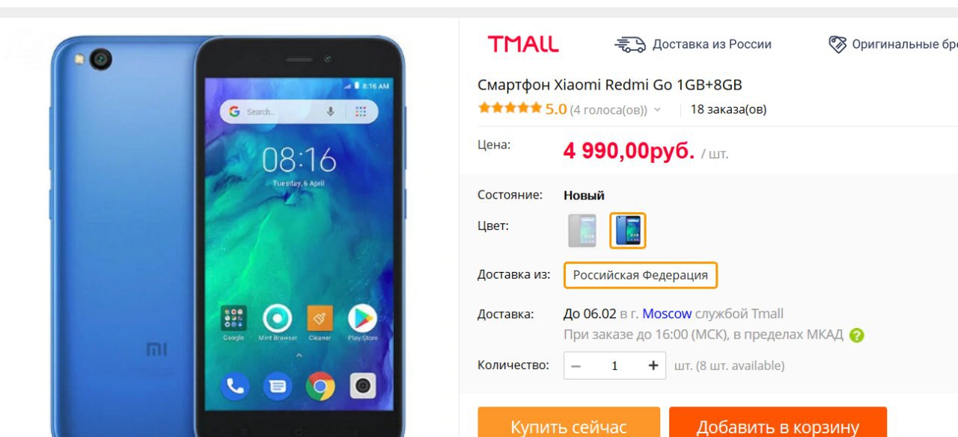Click the plus quantity button
The image size is (958, 437).
point(653,366)
